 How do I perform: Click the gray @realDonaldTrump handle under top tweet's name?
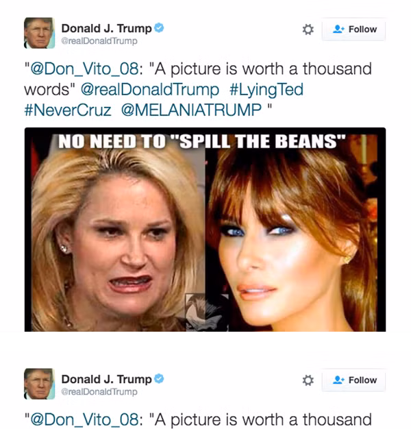(99, 41)
